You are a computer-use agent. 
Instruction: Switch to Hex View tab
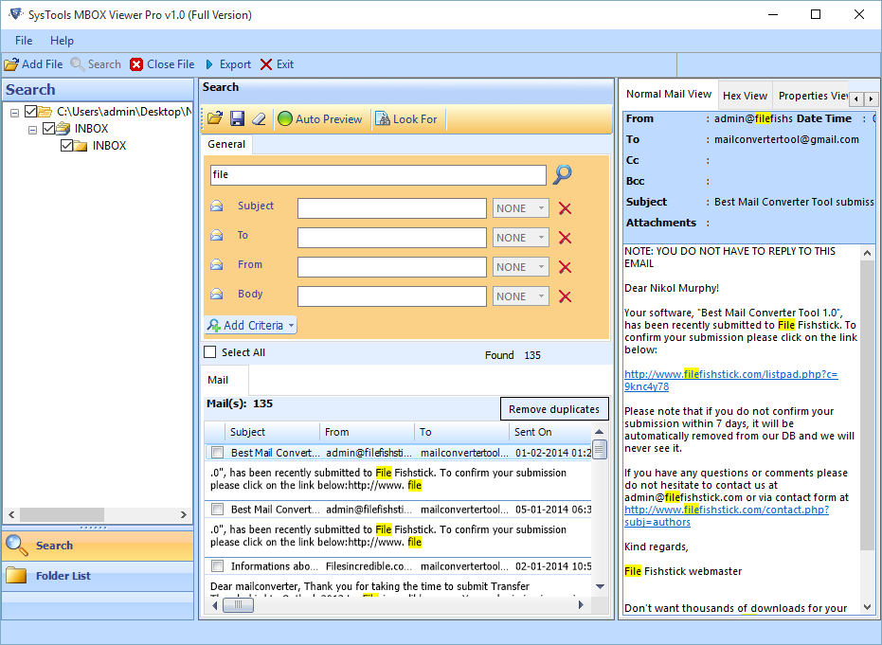coord(745,96)
